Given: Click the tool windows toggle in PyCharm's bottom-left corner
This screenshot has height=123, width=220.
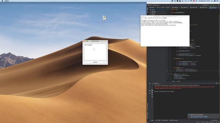Looking at the screenshot, I should [x=147, y=122].
